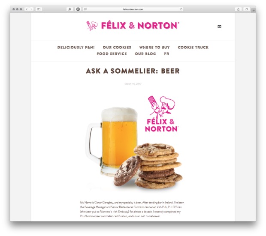Image resolution: width=266 pixels, height=236 pixels.
Task: Go back using Safari's back arrow
Action: point(27,9)
